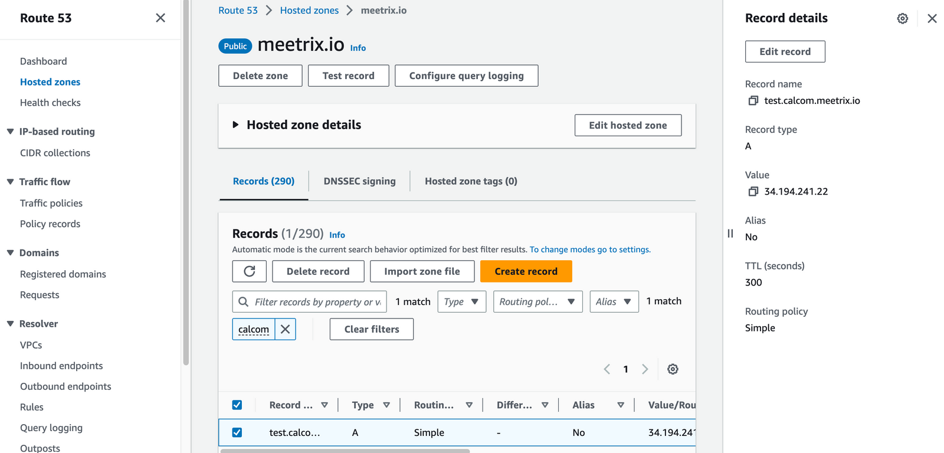Toggle select-all records checkbox

[x=237, y=405]
